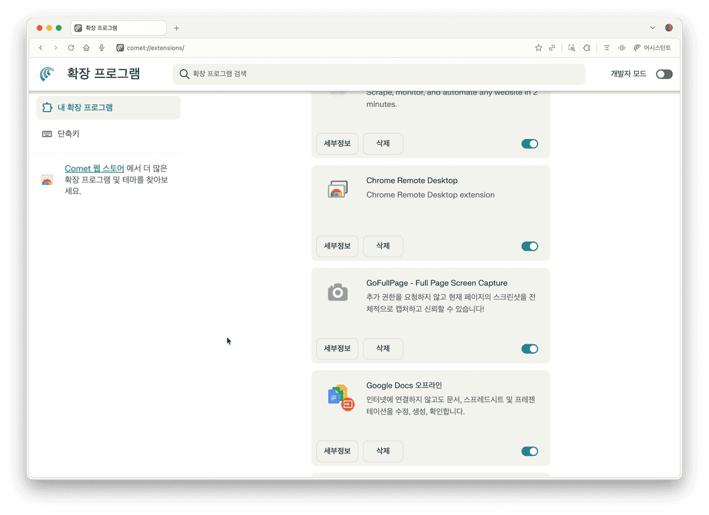Image resolution: width=709 pixels, height=515 pixels.
Task: Open the page search magnifier toolbar icon
Action: point(572,48)
